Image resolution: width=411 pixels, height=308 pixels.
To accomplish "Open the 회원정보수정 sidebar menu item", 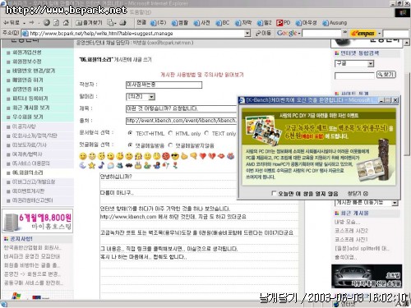I will [x=27, y=62].
